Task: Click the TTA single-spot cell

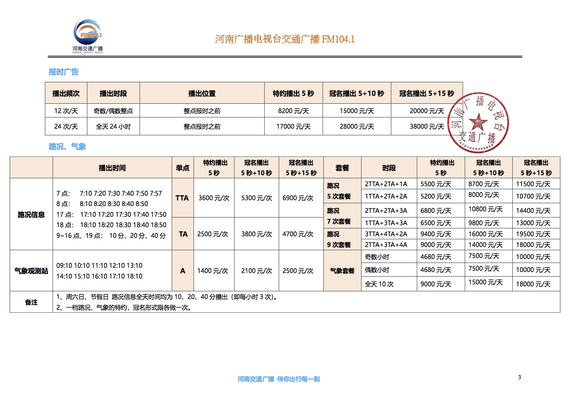Action: click(x=182, y=198)
